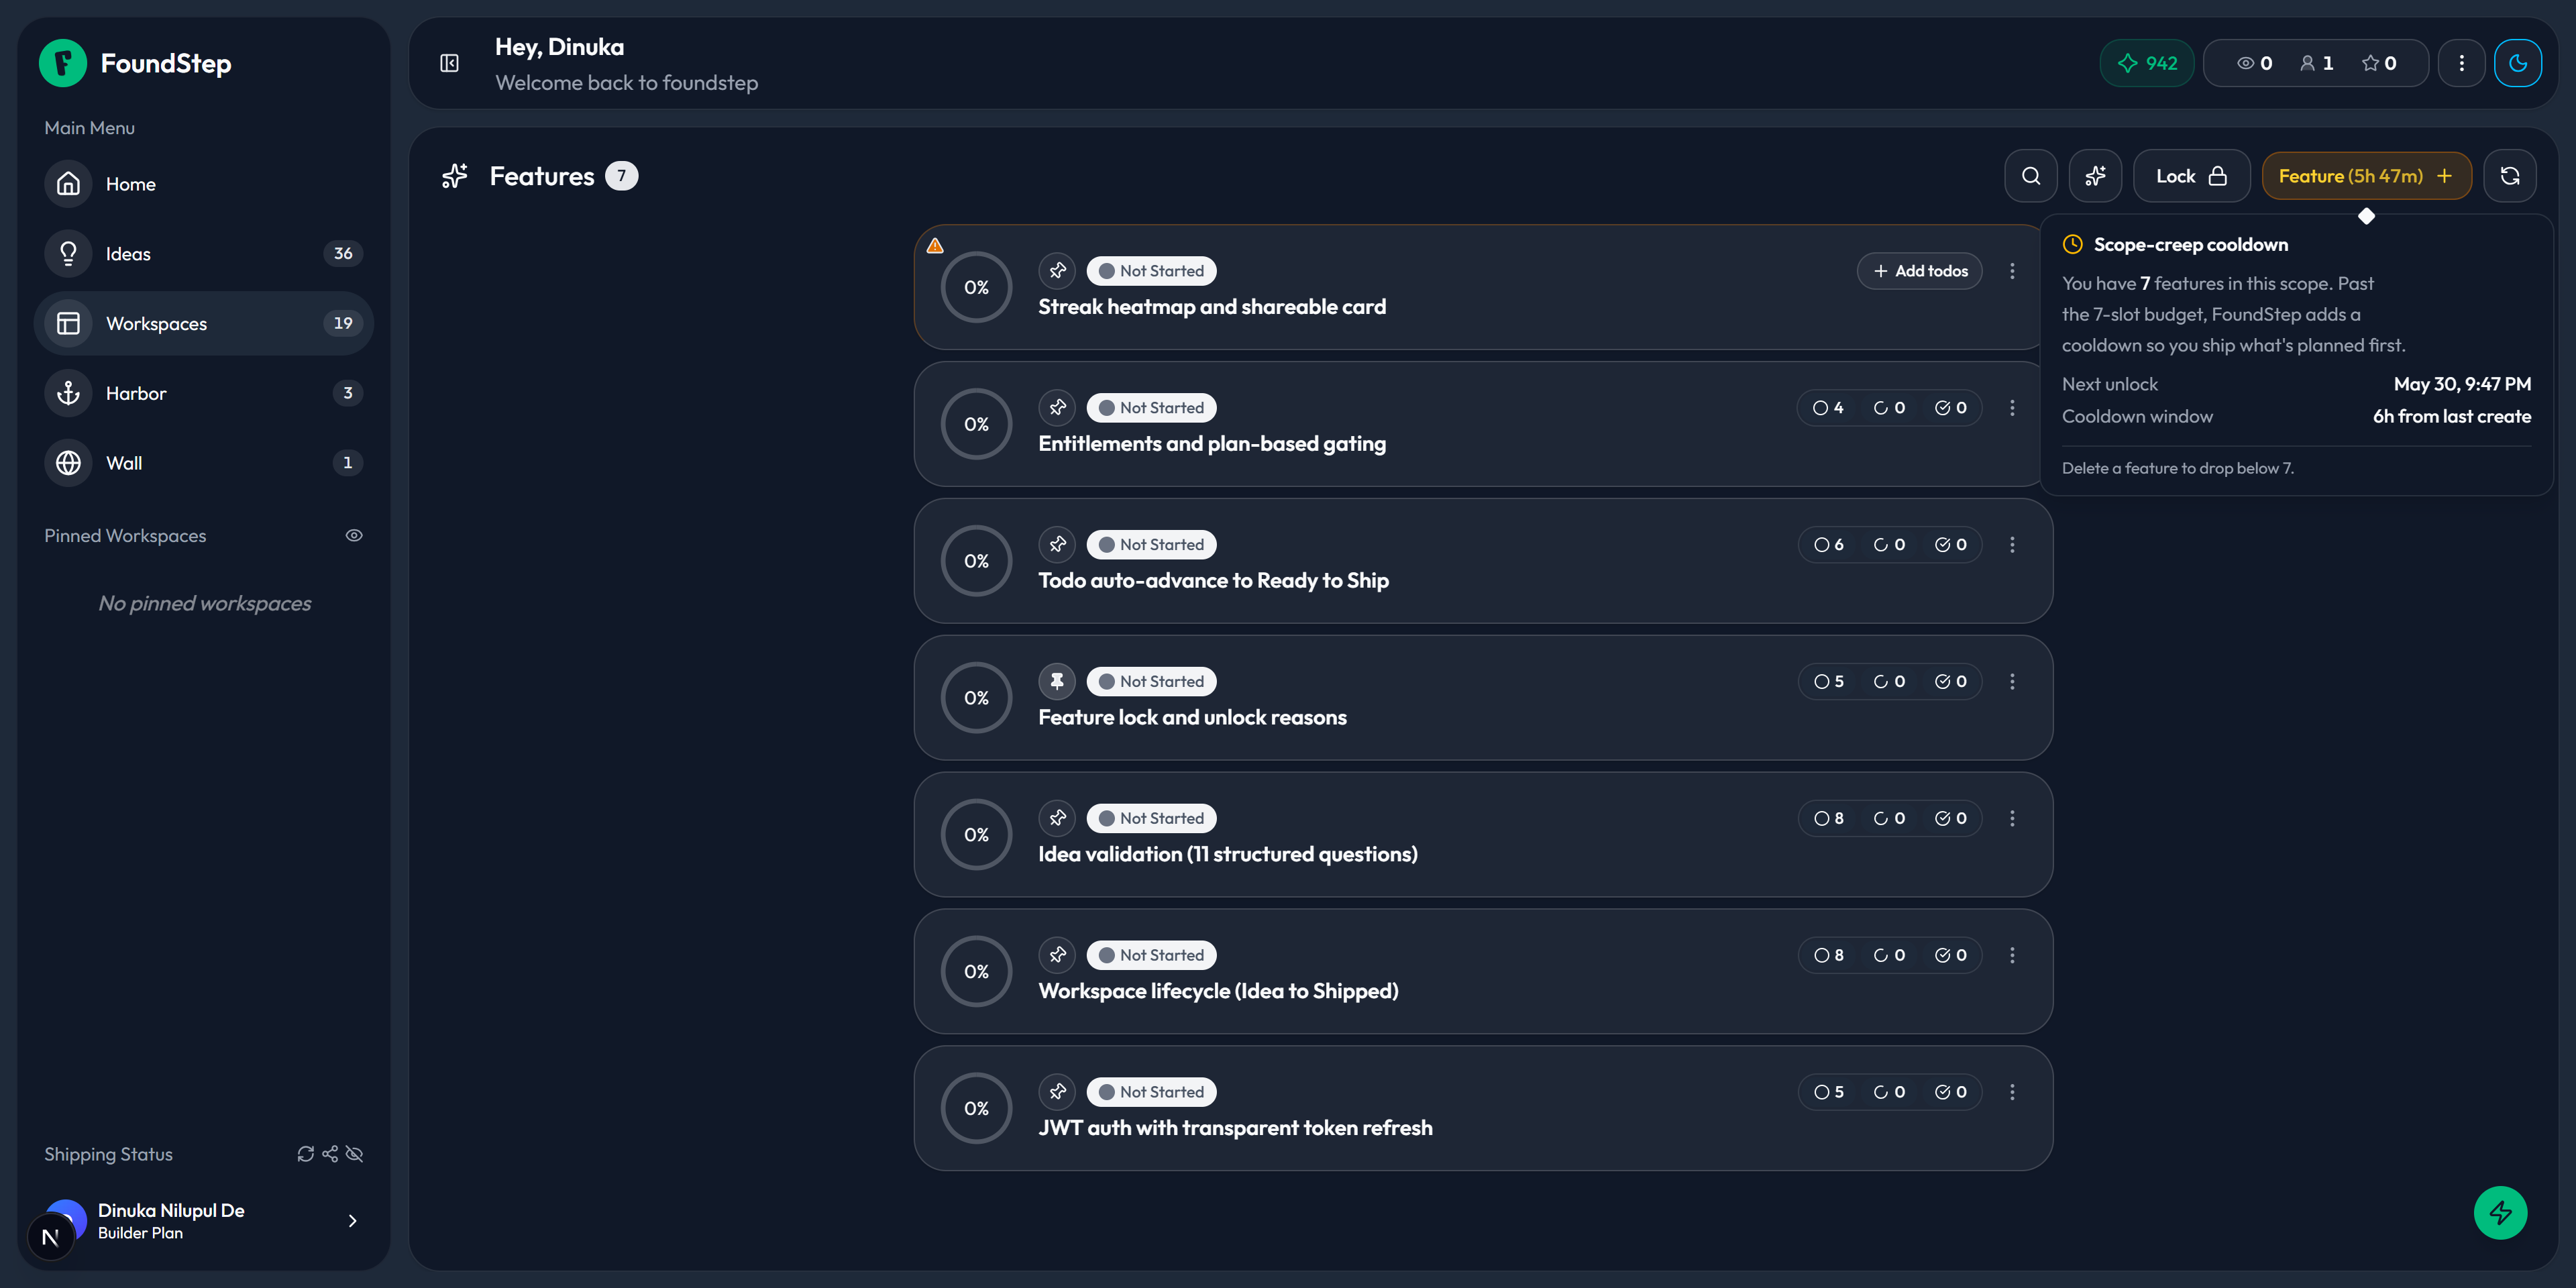Click Not Started status on Streak heatmap

point(1151,271)
